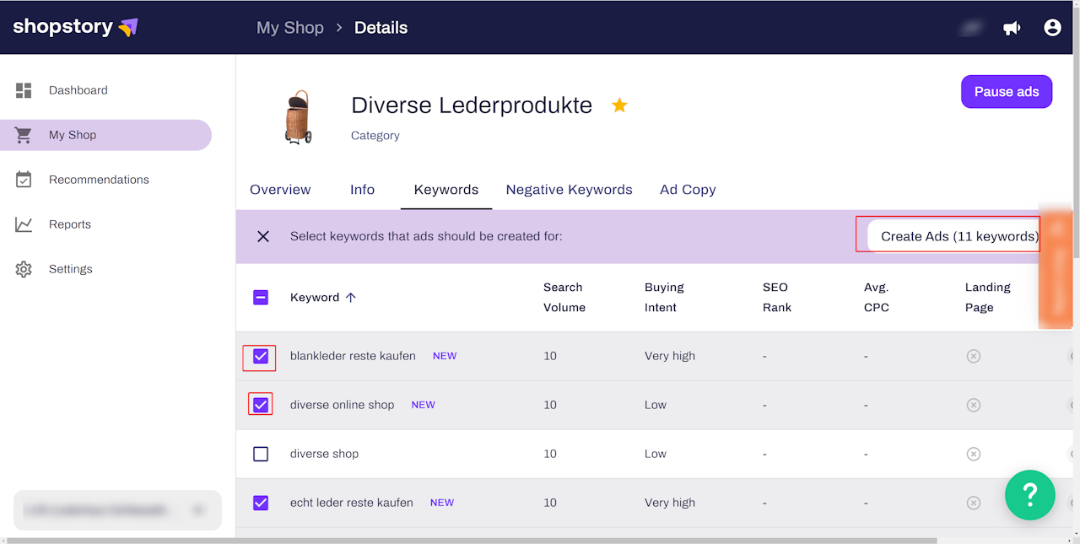Uncheck the blankleder reste kaufen keyword
This screenshot has height=544, width=1080.
261,357
